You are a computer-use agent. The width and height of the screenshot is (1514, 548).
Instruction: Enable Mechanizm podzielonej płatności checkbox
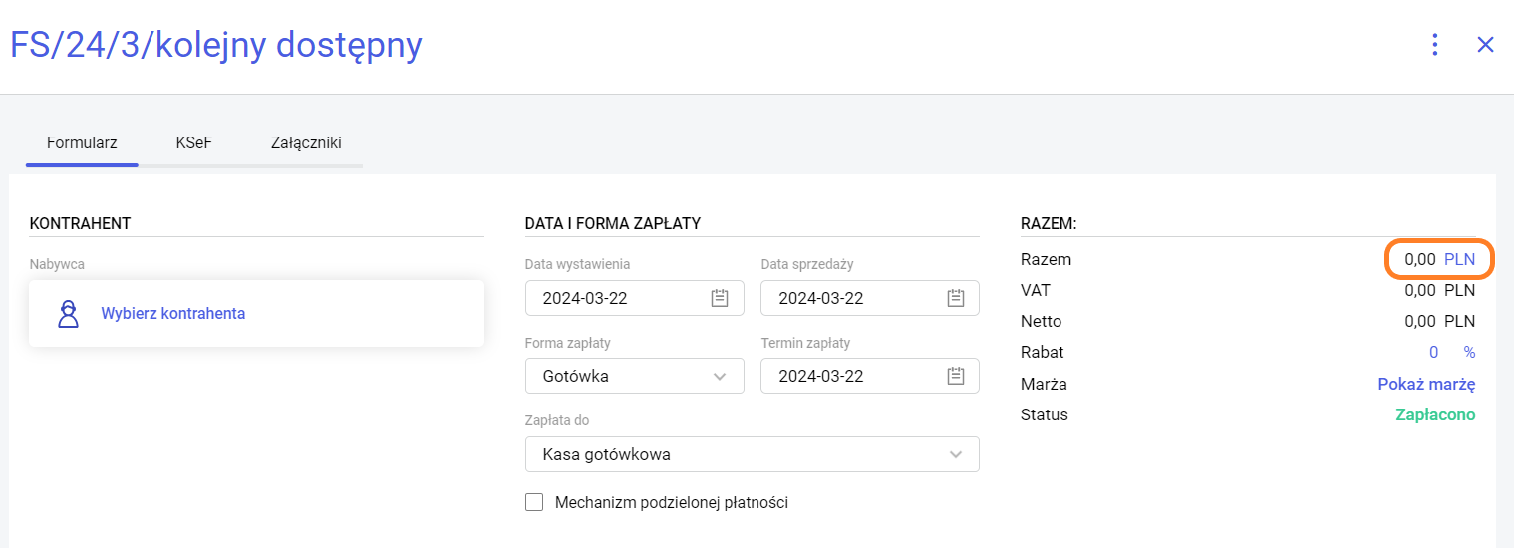pyautogui.click(x=534, y=502)
